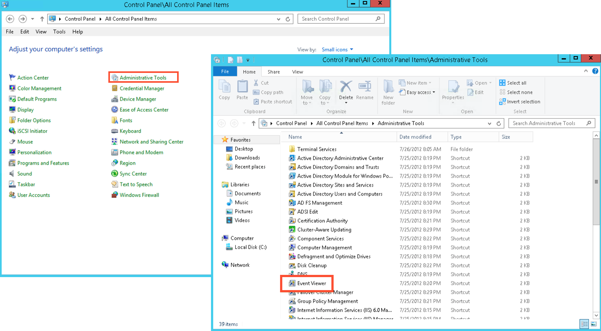Screen dimensions: 601x331
Task: Open the Small icons View by dropdown
Action: point(337,49)
